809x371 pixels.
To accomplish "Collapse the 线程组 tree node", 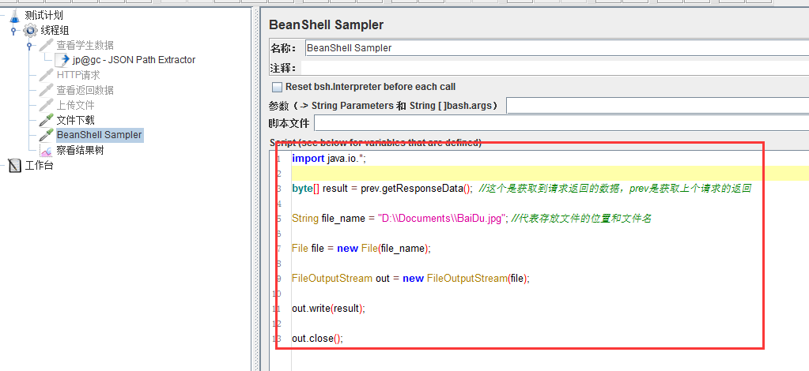I will point(13,31).
